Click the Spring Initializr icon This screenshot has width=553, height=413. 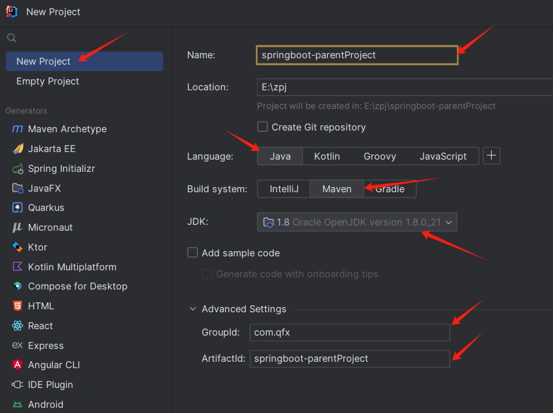click(x=17, y=168)
